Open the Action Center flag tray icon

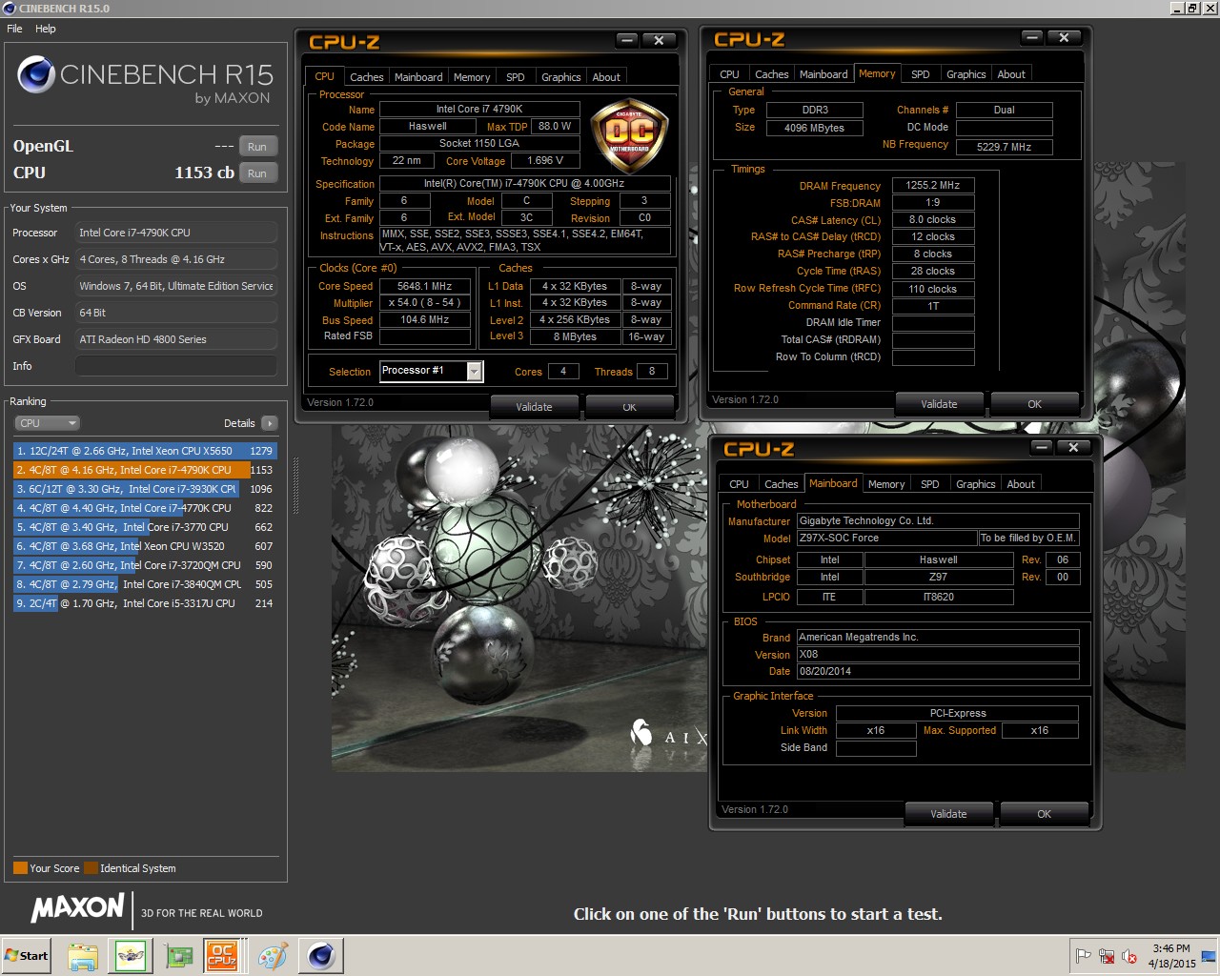[x=1084, y=956]
